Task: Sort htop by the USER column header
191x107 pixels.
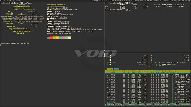Action: coord(113,71)
